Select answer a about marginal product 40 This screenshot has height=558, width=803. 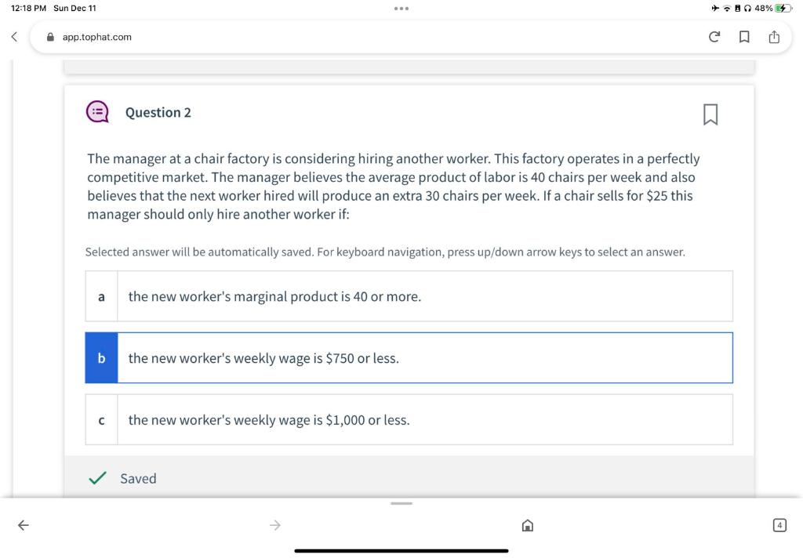click(x=409, y=296)
